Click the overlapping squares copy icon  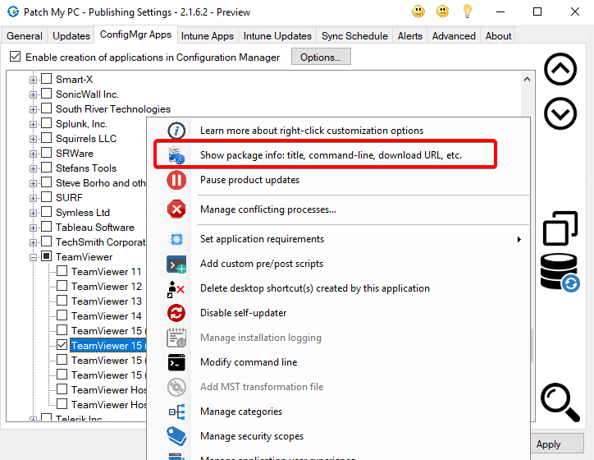click(560, 228)
